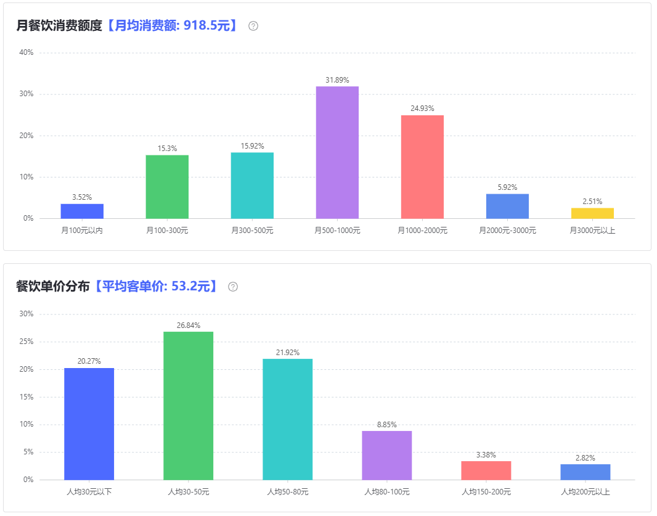Select the purple 人均80-100元 bar
Screen dimensions: 657x516
[x=386, y=455]
